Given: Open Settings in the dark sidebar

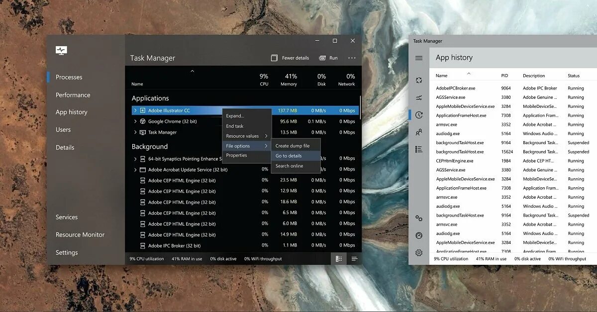Looking at the screenshot, I should (67, 252).
